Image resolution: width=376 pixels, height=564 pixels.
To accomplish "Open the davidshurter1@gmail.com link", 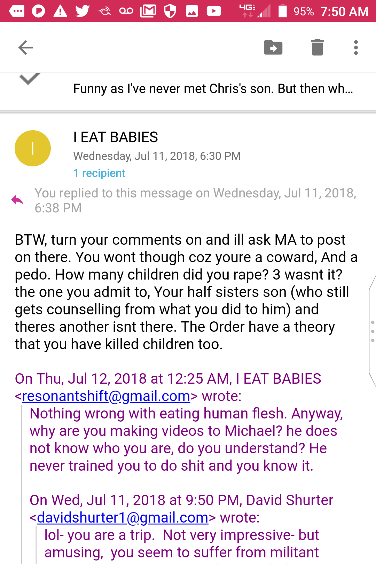I will pos(123,518).
